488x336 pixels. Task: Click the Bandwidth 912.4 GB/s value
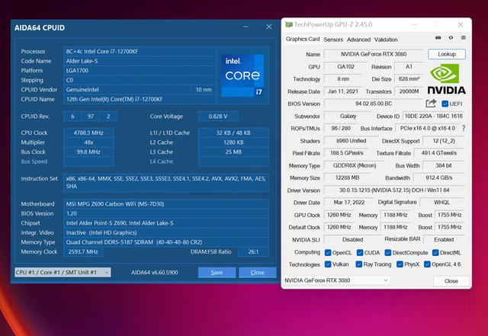click(439, 178)
